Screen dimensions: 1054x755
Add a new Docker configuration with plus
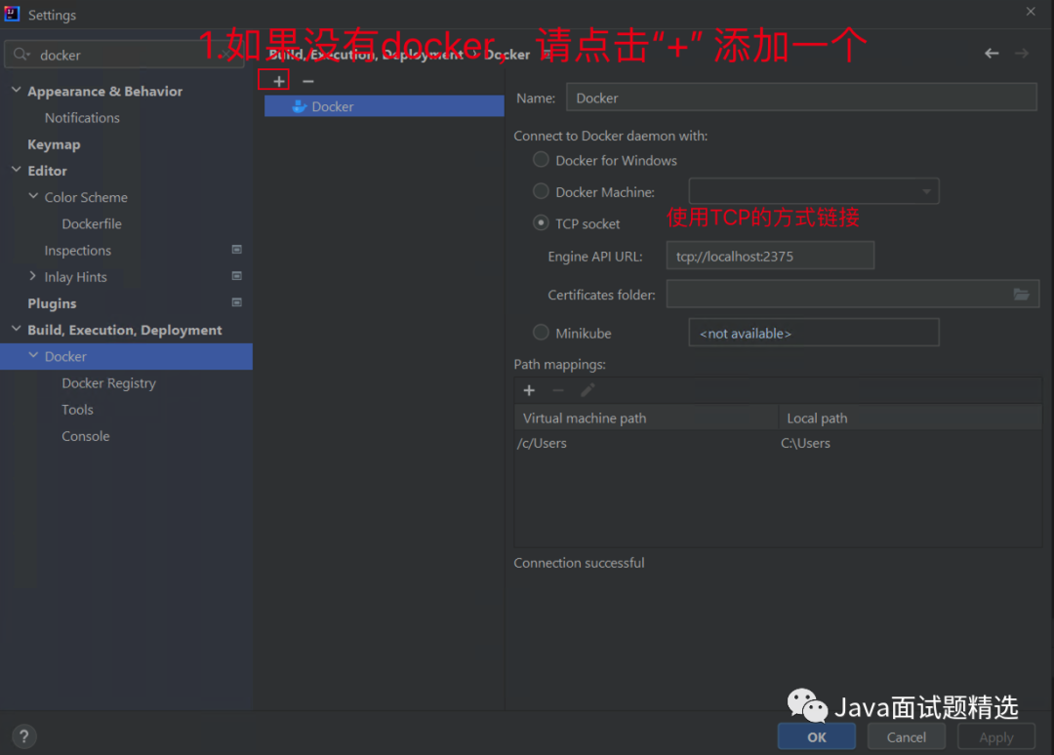(278, 81)
